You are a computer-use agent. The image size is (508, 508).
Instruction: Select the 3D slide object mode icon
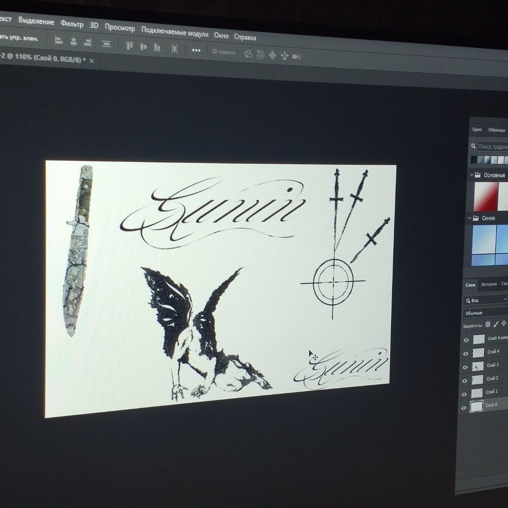click(x=284, y=56)
